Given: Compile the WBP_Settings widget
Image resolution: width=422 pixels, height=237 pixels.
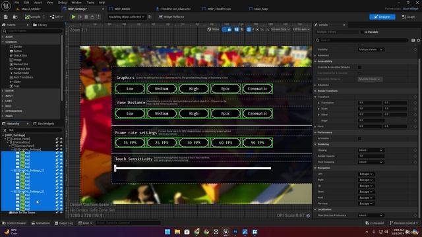Looking at the screenshot, I should [32, 17].
